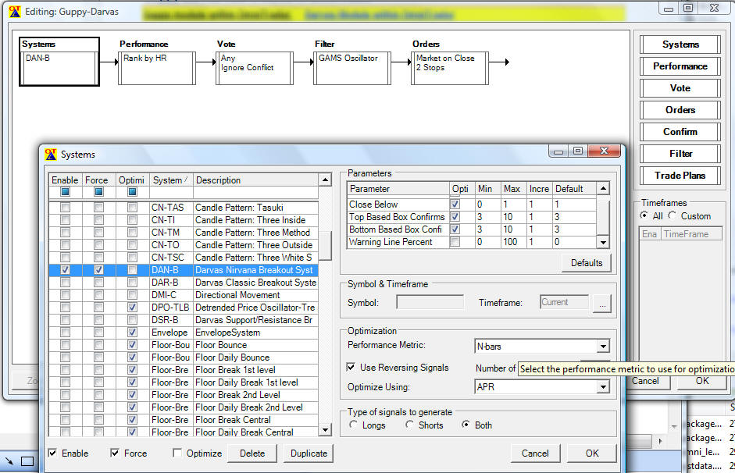Click the Performance button in right panel
Image resolution: width=735 pixels, height=473 pixels.
(680, 66)
